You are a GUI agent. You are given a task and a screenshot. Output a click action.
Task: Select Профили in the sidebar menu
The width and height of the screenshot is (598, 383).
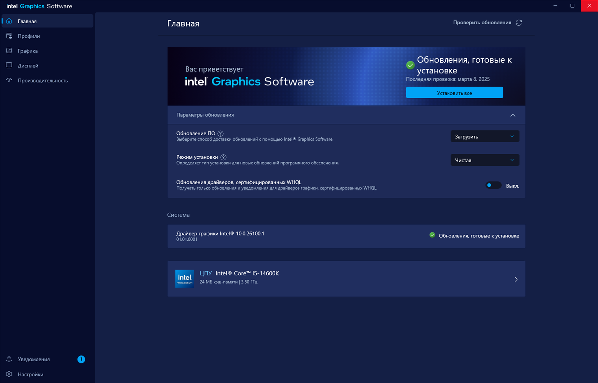47,36
